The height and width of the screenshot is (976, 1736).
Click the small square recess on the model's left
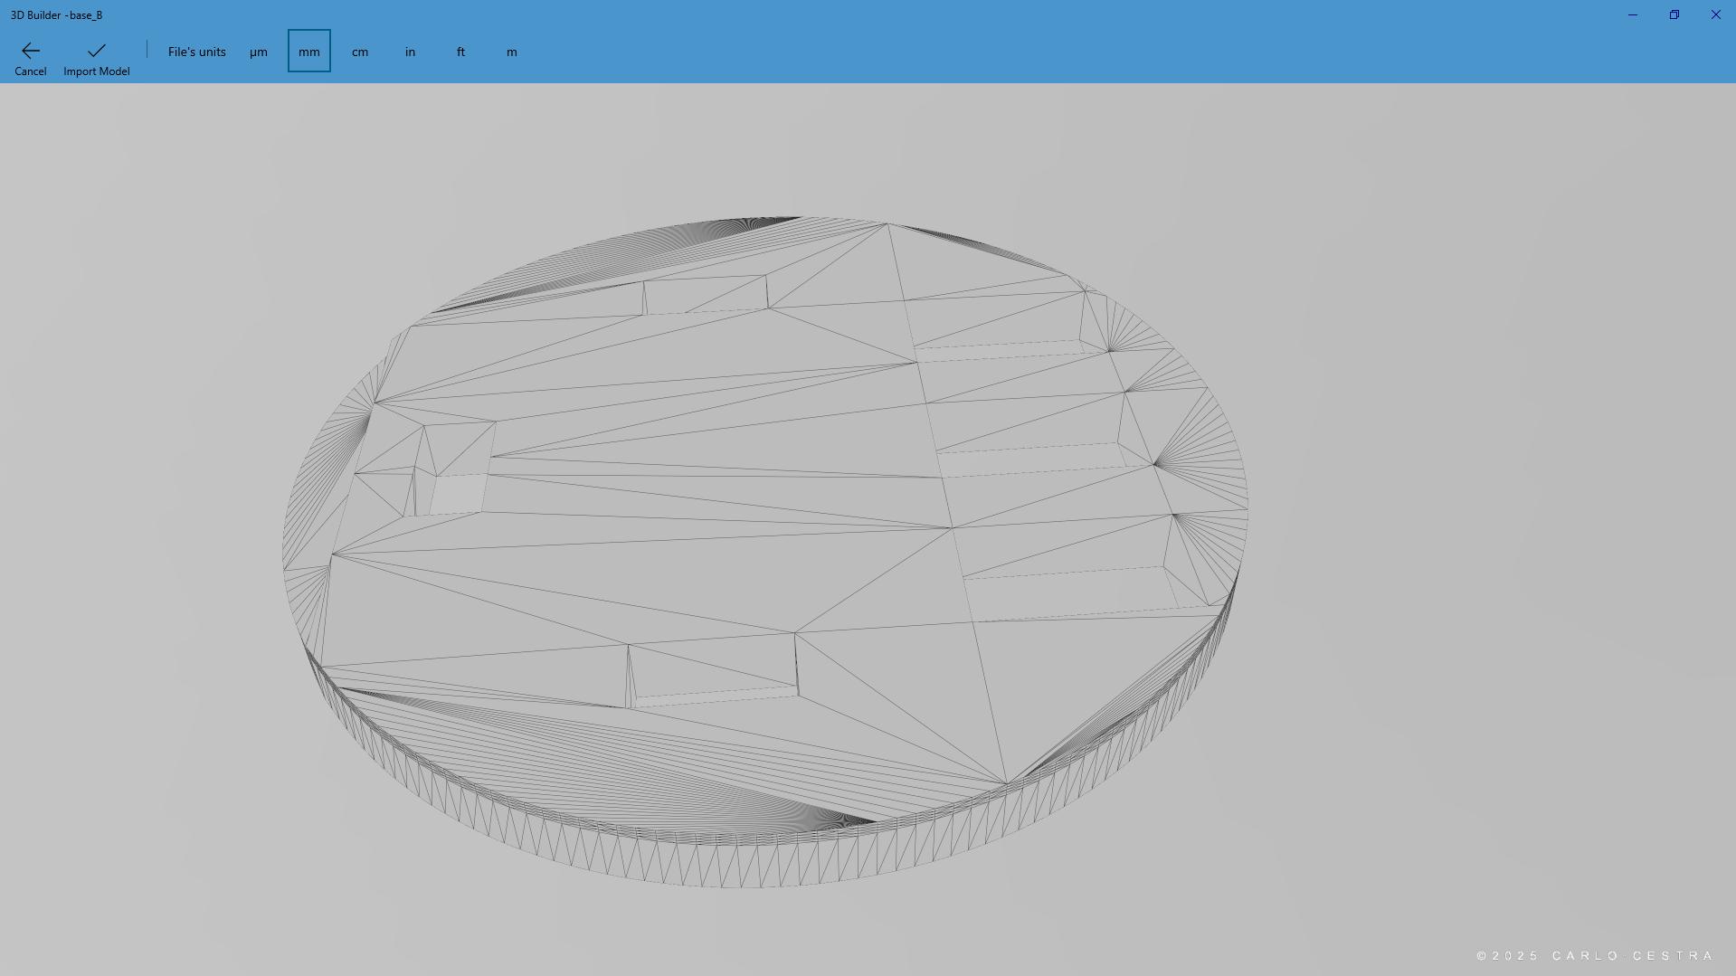tap(458, 493)
